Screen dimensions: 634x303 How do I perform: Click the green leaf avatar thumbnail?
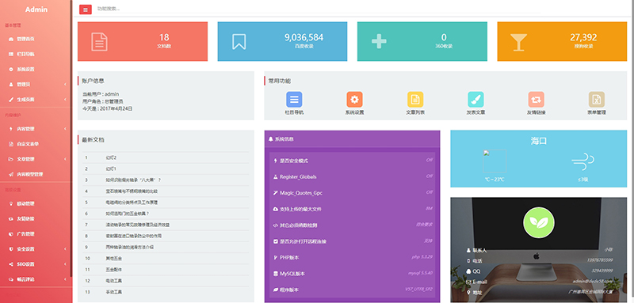(x=538, y=223)
